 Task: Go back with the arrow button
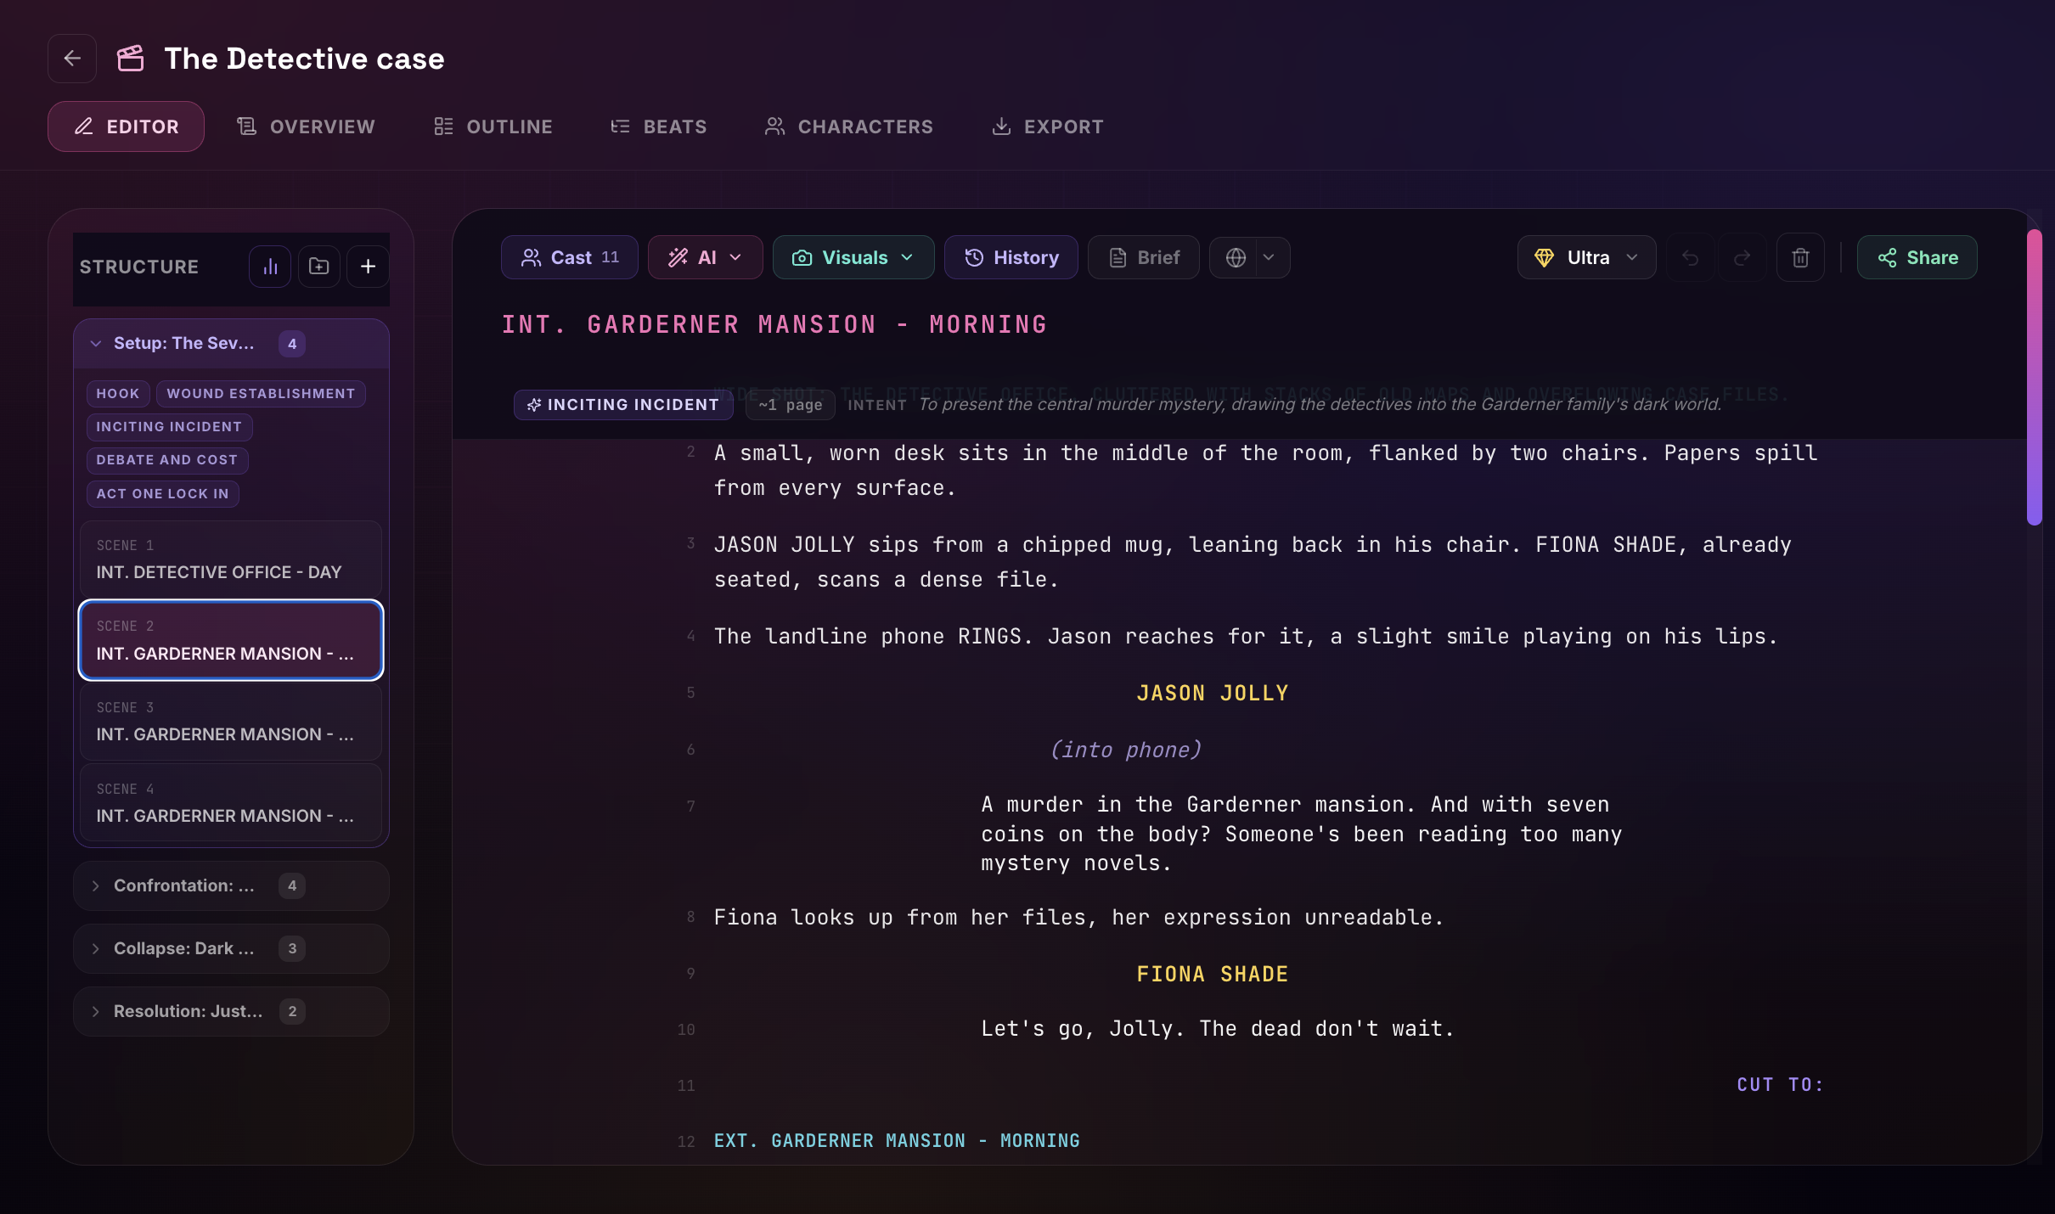click(72, 59)
